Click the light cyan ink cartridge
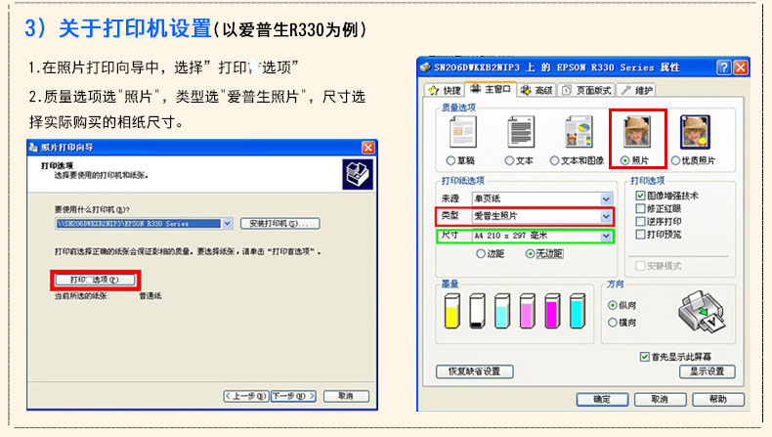Image resolution: width=772 pixels, height=437 pixels. point(501,311)
